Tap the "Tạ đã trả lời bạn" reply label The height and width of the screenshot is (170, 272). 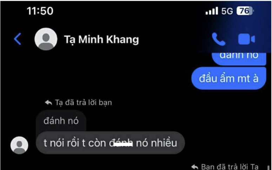click(84, 102)
